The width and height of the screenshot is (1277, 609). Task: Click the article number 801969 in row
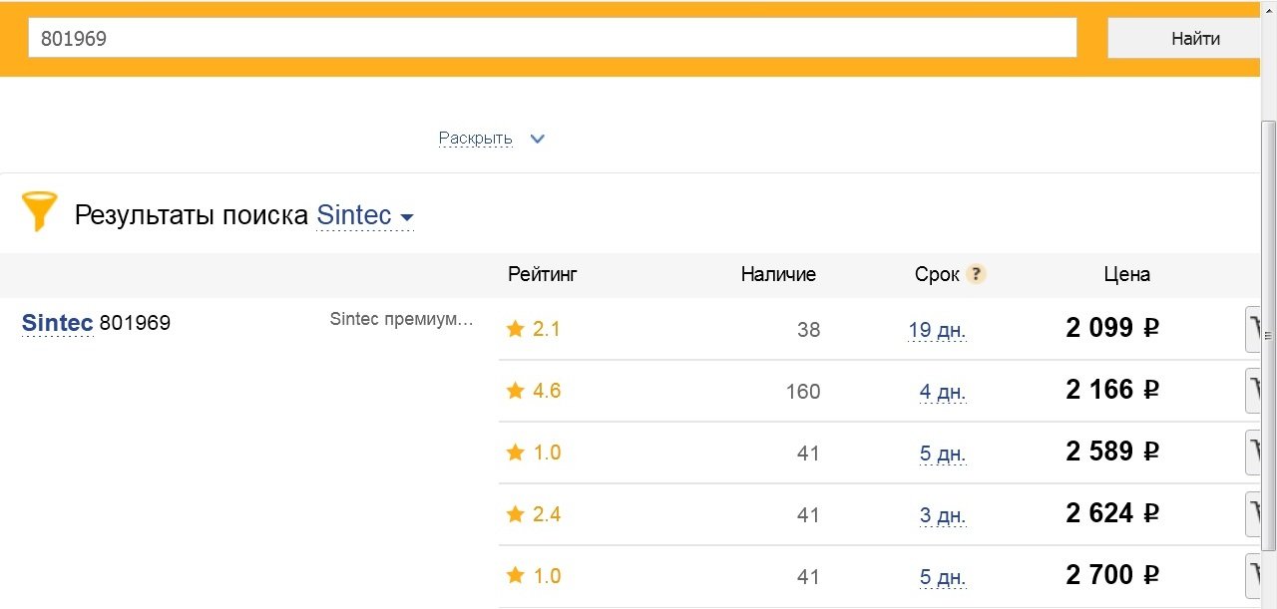136,323
